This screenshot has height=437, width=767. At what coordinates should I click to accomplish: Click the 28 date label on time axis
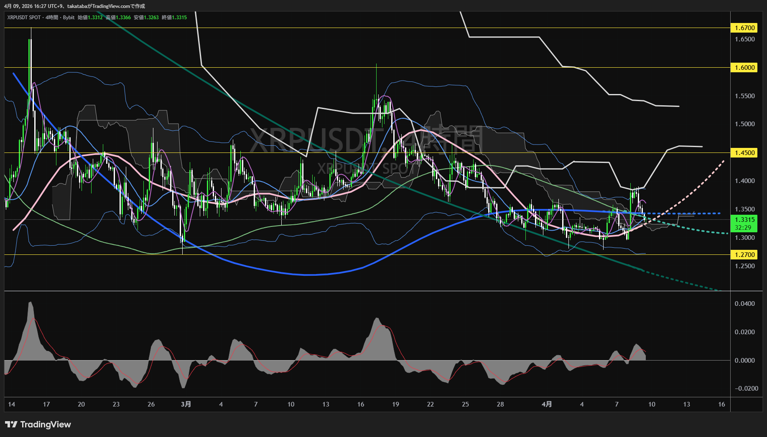(x=500, y=404)
